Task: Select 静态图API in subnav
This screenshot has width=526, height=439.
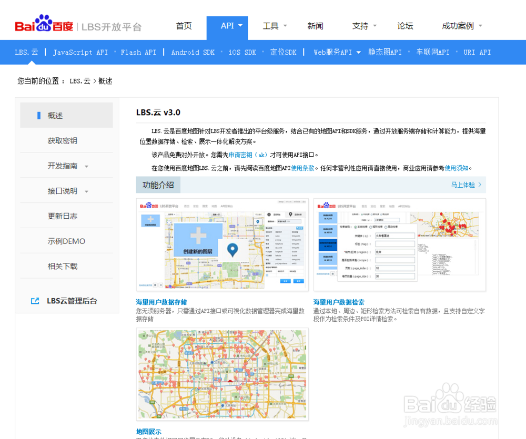Action: click(x=385, y=53)
